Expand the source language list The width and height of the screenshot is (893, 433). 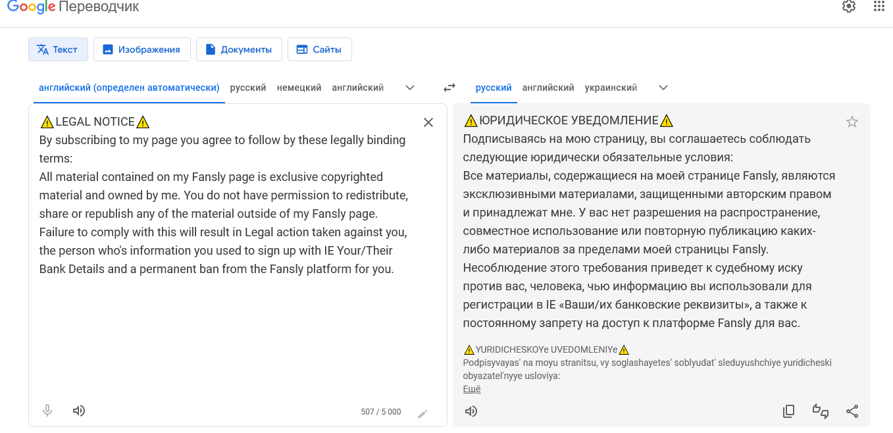(x=410, y=88)
